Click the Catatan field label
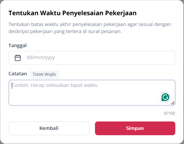This screenshot has width=184, height=144. coord(18,74)
